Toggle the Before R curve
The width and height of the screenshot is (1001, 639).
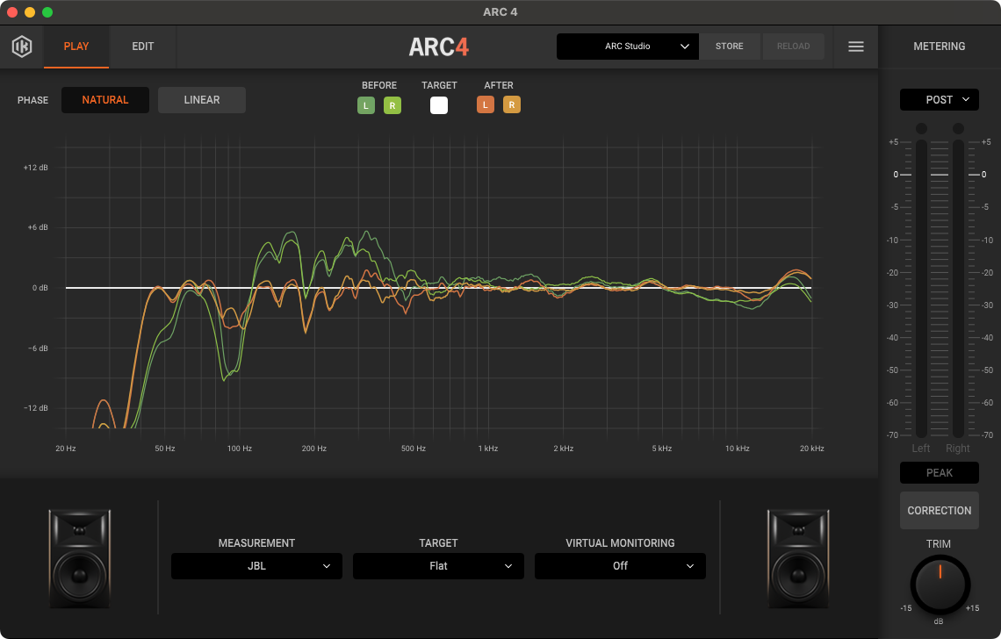point(392,105)
